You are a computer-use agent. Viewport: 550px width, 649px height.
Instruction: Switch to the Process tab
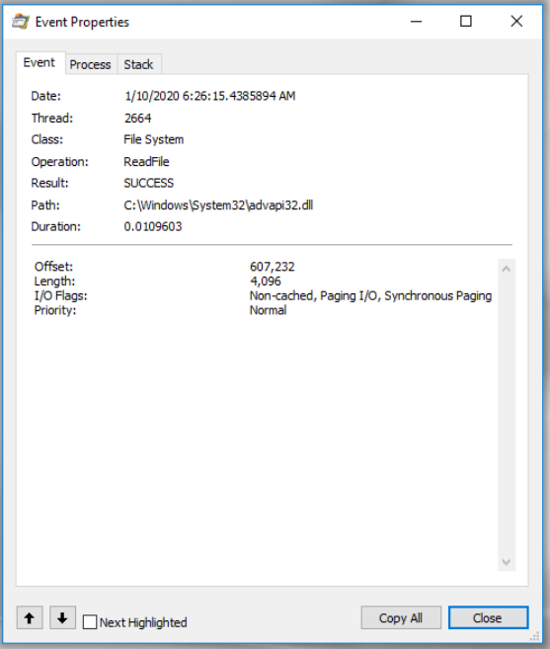(90, 64)
